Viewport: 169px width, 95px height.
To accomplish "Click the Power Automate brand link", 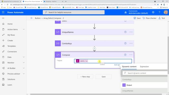I will pyautogui.click(x=15, y=12).
